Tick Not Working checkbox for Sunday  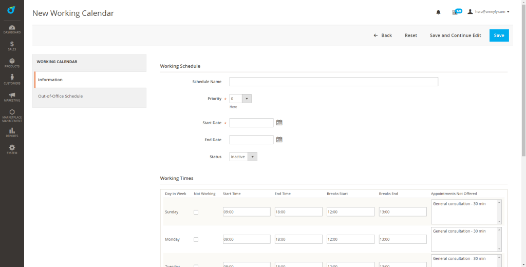[196, 212]
